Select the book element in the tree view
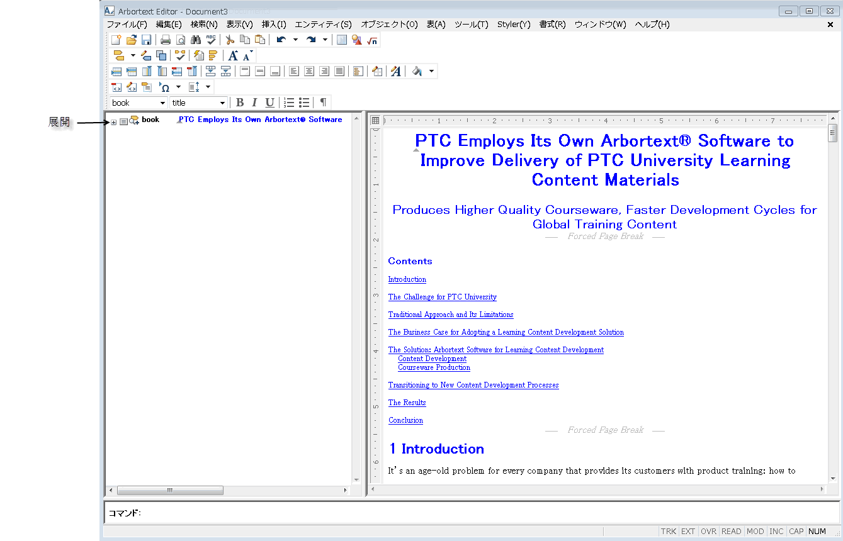Viewport: 843px width, 541px height. [150, 120]
